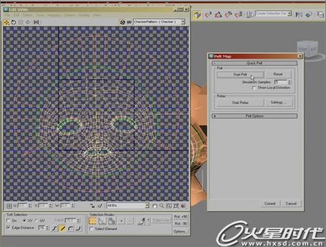
Task: Select the UV radio button in Soft Selection
Action: pyautogui.click(x=36, y=220)
